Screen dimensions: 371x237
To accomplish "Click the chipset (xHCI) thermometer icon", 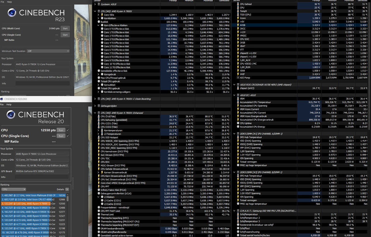I will [238, 88].
